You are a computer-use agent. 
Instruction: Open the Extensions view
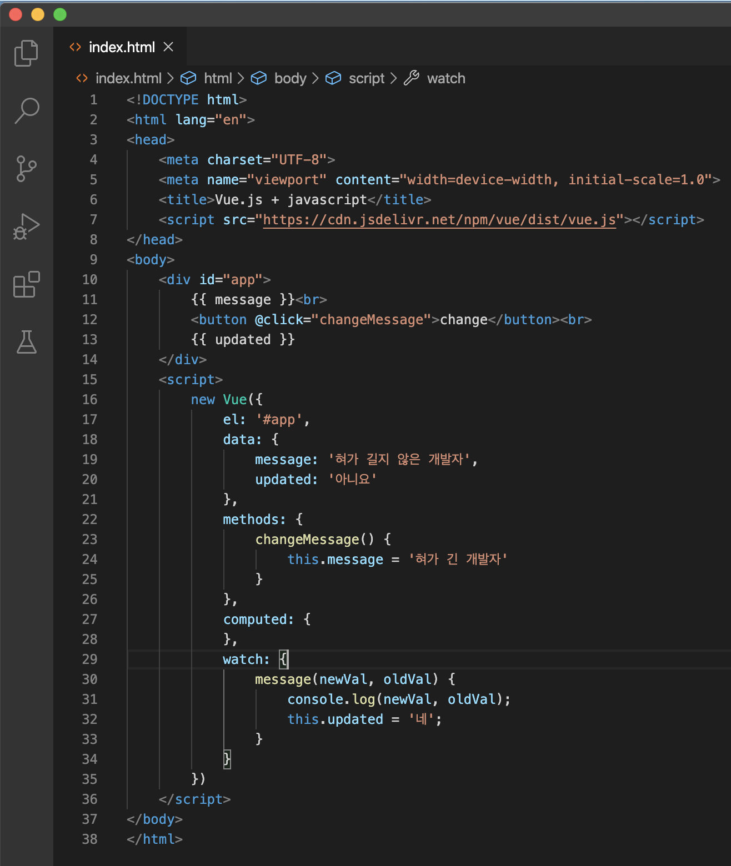26,284
